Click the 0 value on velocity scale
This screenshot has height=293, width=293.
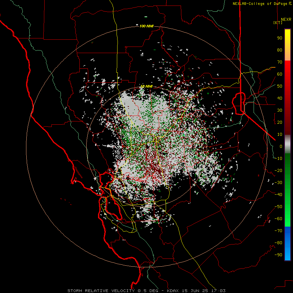pos(281,146)
